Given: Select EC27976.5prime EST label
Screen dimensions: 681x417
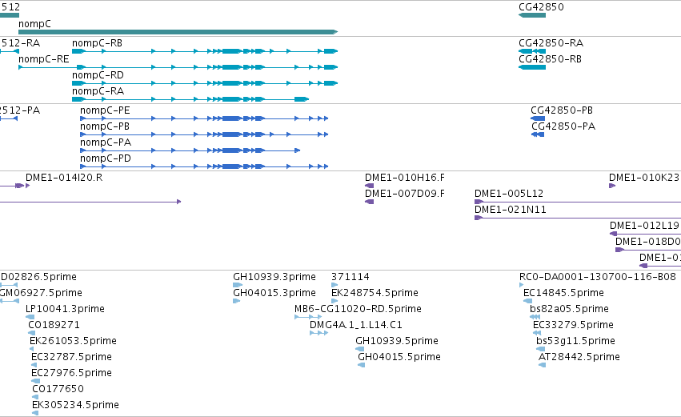Looking at the screenshot, I should coord(72,373).
